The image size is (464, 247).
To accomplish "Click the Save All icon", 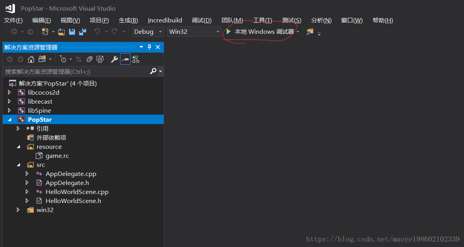I will tap(83, 31).
